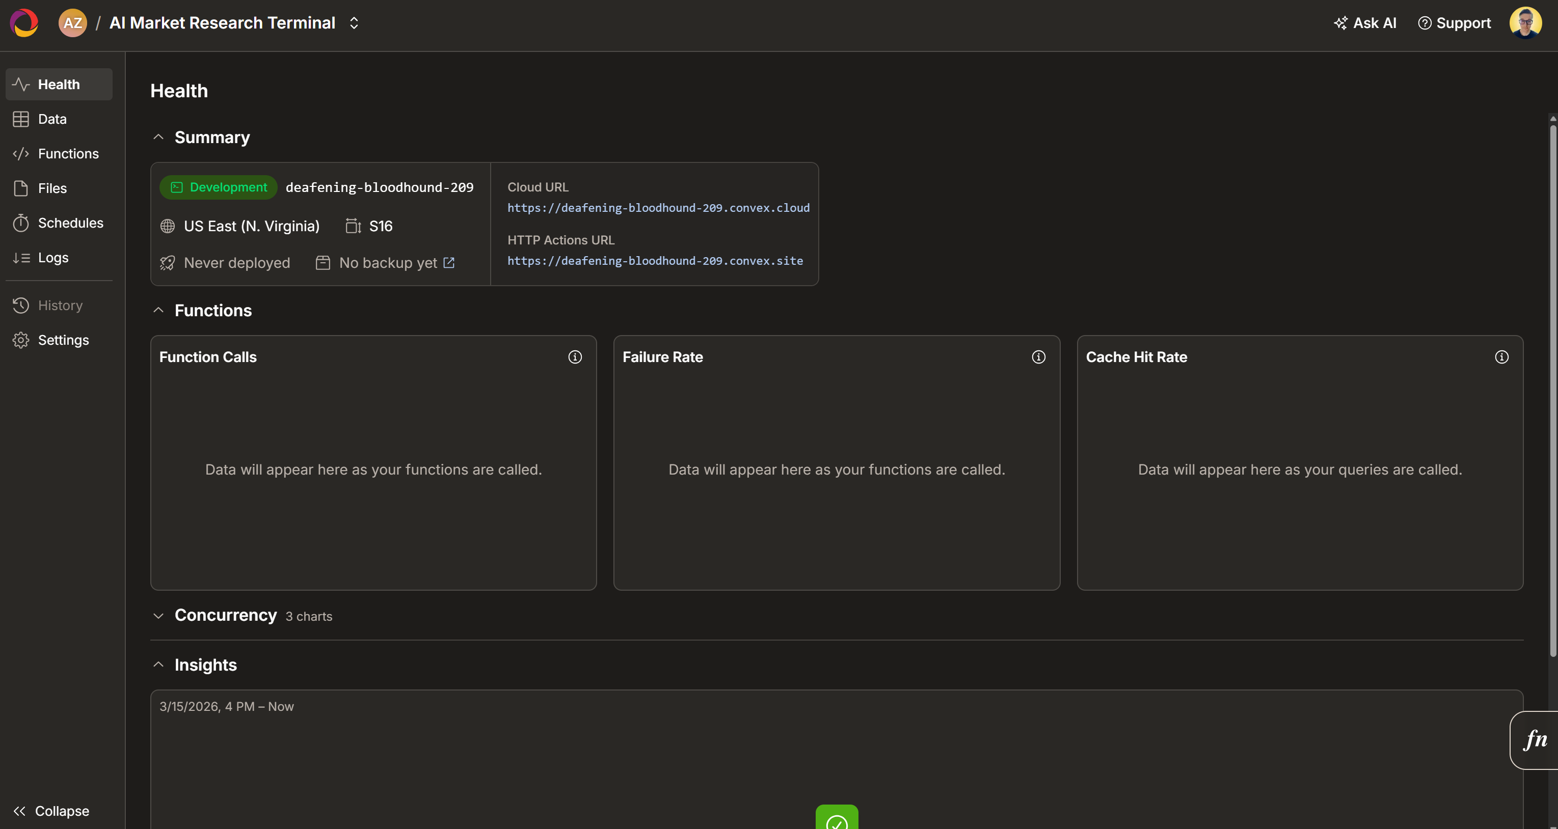Click the Collapse sidebar button
Image resolution: width=1558 pixels, height=829 pixels.
point(50,811)
